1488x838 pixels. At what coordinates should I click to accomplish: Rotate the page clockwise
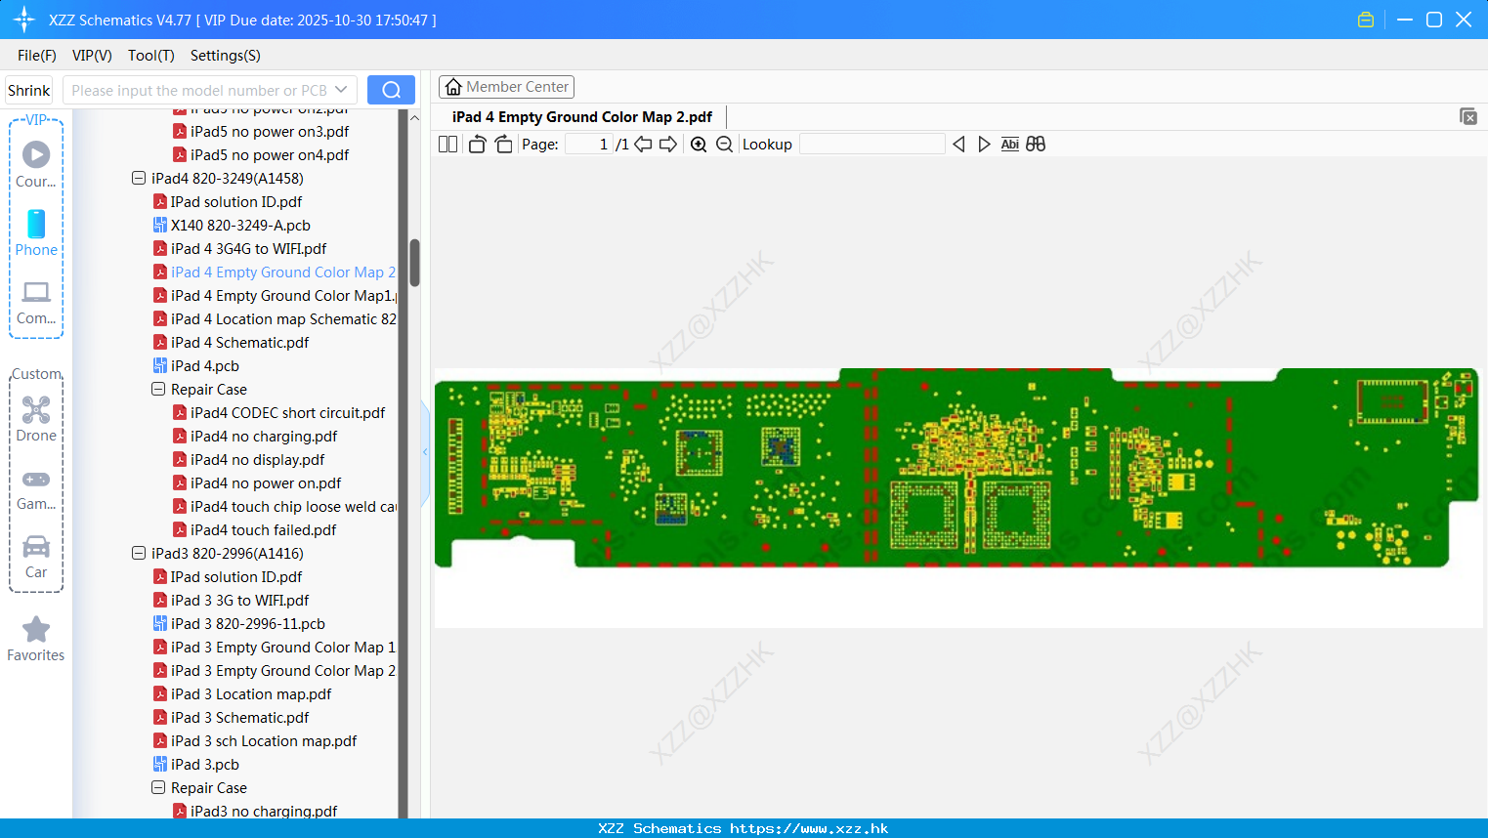pyautogui.click(x=503, y=145)
